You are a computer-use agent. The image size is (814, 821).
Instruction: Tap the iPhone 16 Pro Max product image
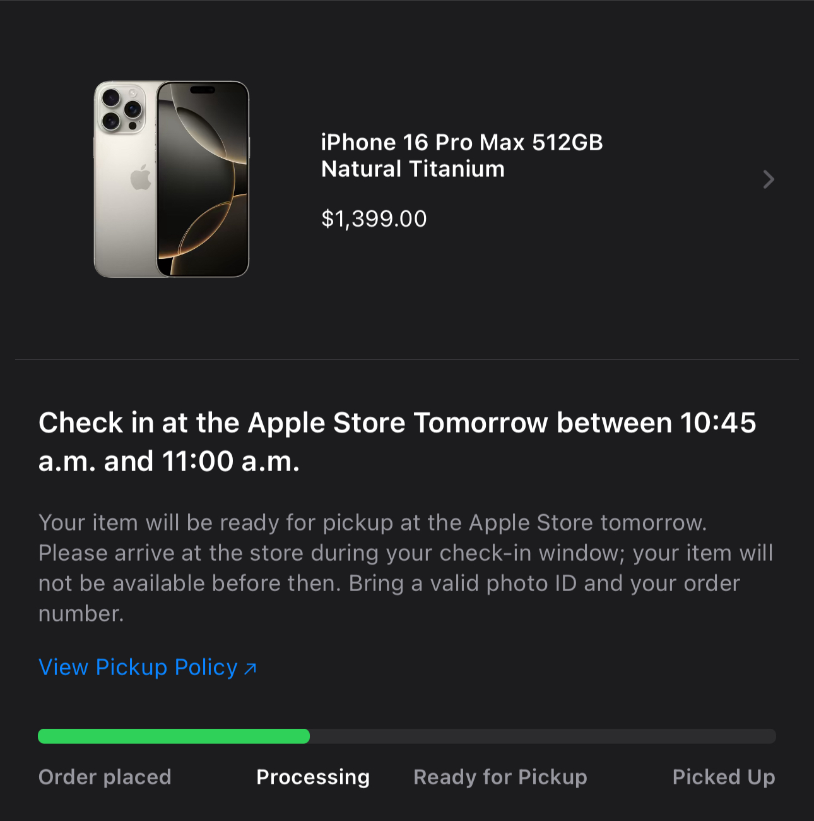(172, 179)
